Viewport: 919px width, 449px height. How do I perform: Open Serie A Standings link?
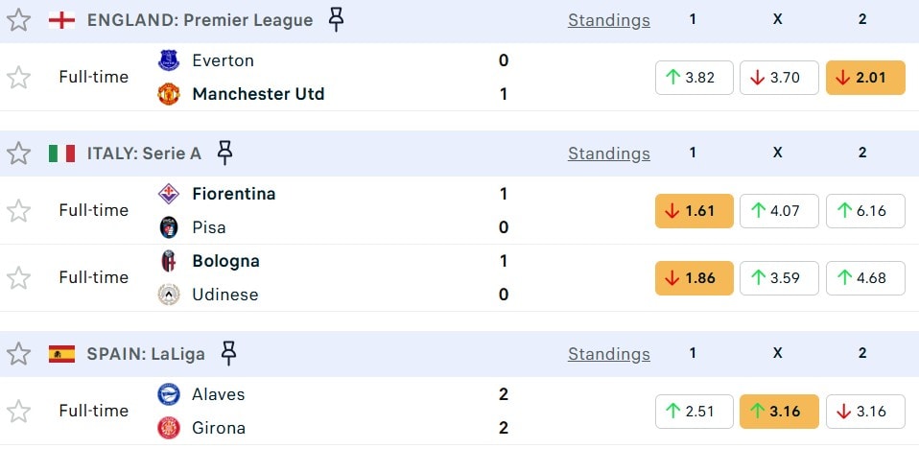[608, 154]
